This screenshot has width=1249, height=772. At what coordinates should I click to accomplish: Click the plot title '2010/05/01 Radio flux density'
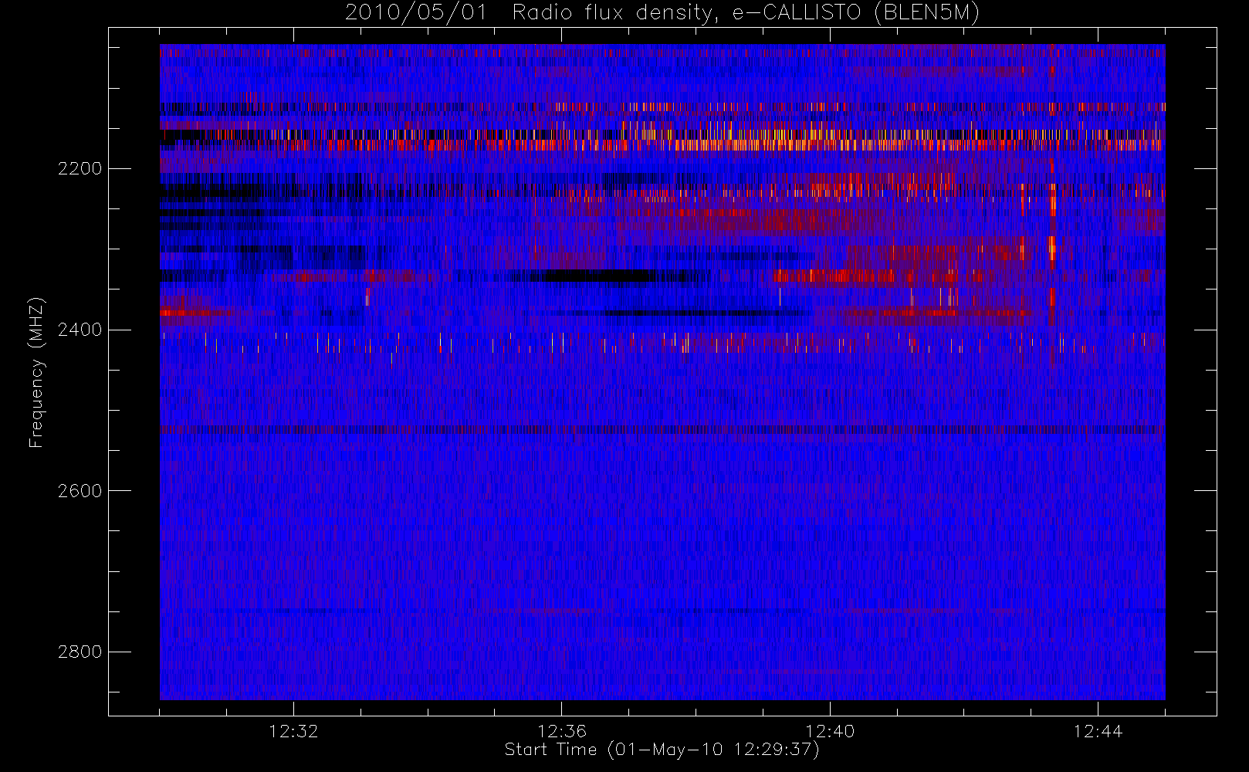tap(662, 13)
